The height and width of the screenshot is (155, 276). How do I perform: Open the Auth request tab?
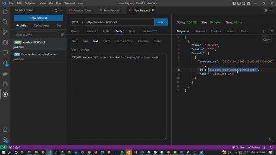pos(107,31)
